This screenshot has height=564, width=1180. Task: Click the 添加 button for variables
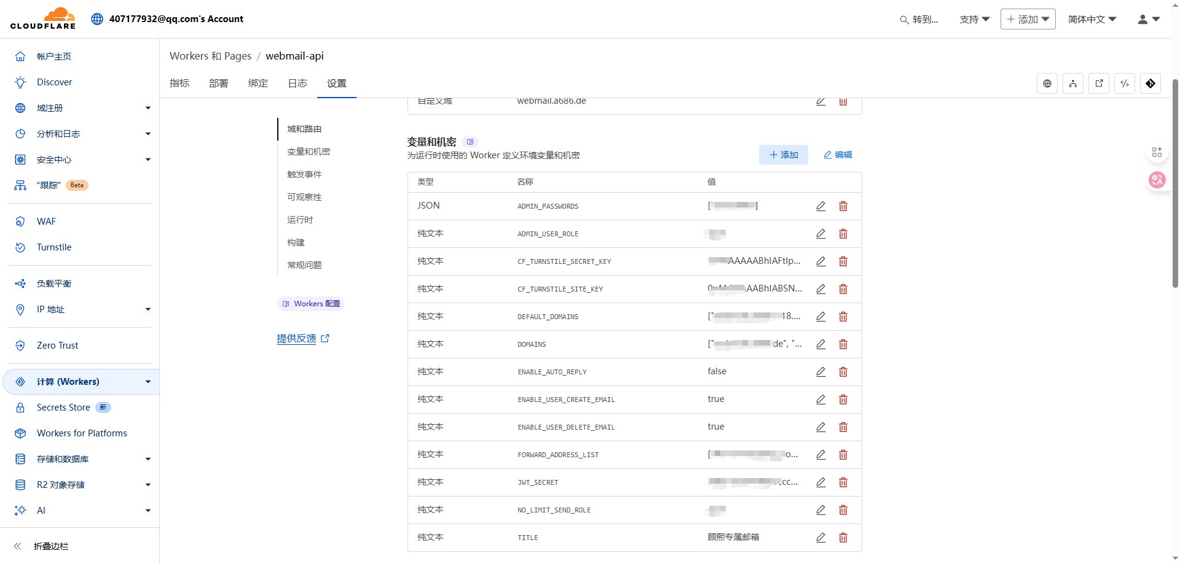[x=784, y=155]
